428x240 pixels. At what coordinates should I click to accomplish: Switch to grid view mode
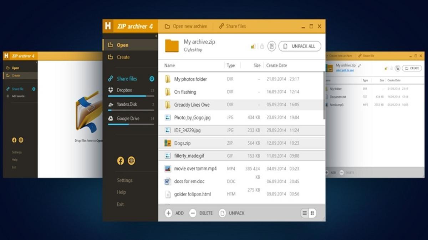click(x=312, y=213)
